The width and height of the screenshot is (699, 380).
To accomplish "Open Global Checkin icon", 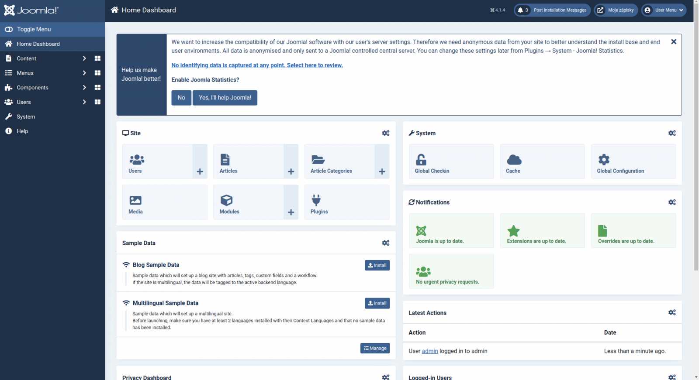I will [x=451, y=161].
